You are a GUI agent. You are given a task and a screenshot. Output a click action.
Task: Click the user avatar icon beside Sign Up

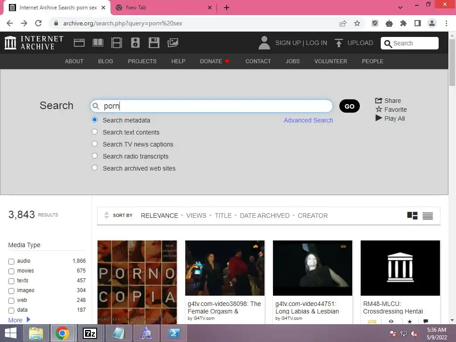click(x=264, y=43)
